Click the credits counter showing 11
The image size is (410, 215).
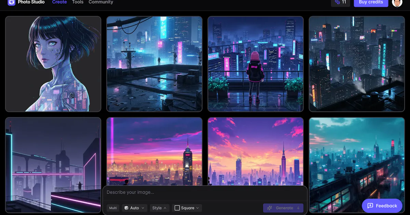(341, 2)
